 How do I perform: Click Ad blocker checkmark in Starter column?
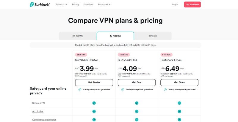click(x=94, y=111)
